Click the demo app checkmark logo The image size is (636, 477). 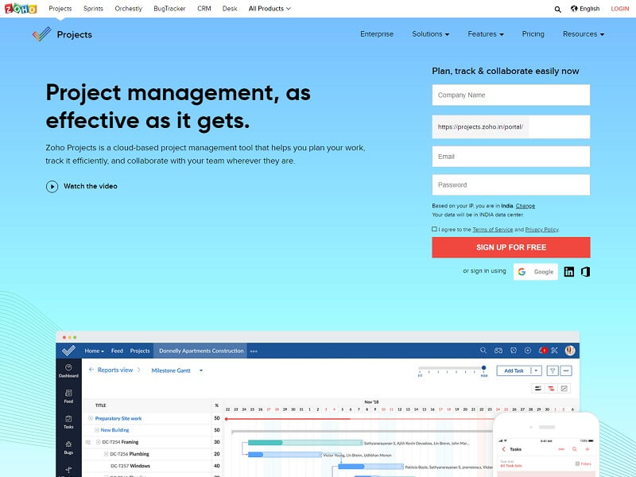(68, 350)
